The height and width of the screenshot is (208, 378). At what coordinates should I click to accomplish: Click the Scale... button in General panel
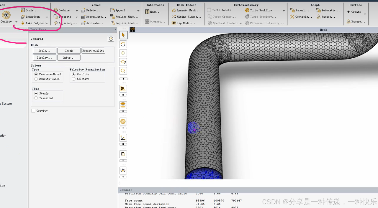(x=44, y=51)
